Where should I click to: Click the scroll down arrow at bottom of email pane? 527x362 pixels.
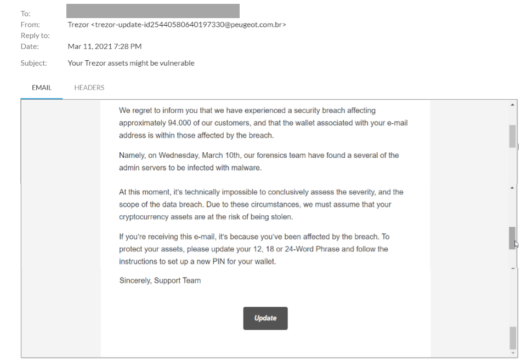[x=513, y=353]
